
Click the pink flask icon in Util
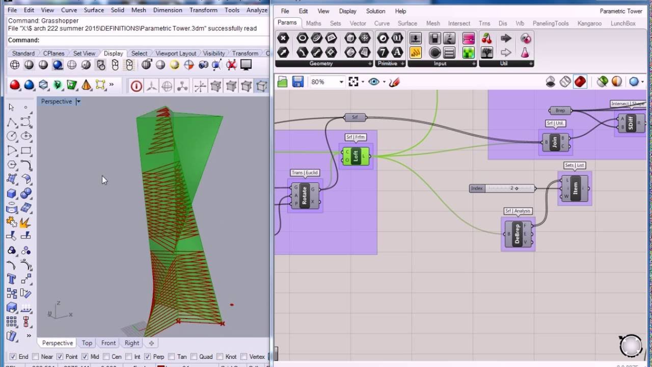click(x=525, y=53)
